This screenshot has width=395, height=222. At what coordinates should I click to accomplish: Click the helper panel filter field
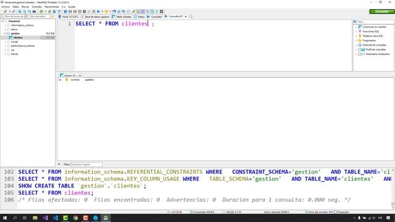[x=374, y=22]
